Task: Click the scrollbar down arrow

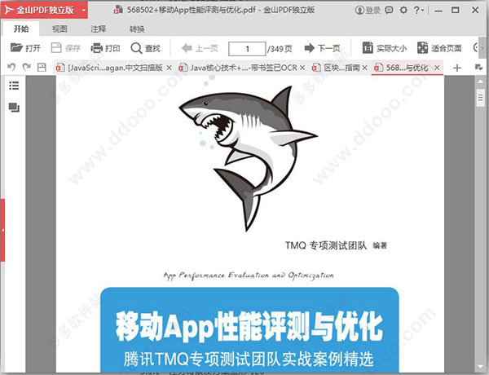Action: point(480,366)
